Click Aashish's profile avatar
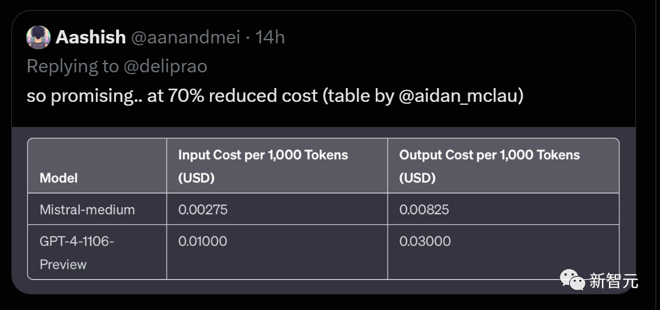Viewport: 660px width, 310px height. [38, 38]
